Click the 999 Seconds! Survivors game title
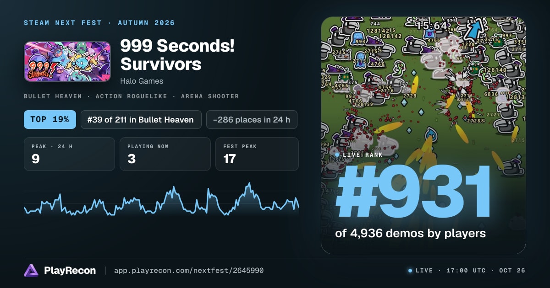550x288 pixels. coord(177,55)
